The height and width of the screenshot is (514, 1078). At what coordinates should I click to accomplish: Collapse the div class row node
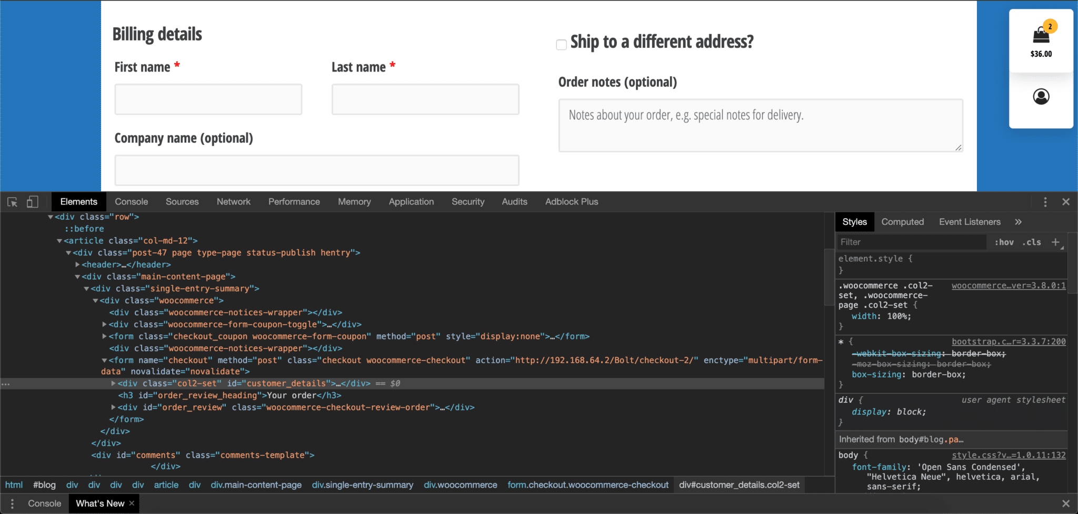[51, 217]
